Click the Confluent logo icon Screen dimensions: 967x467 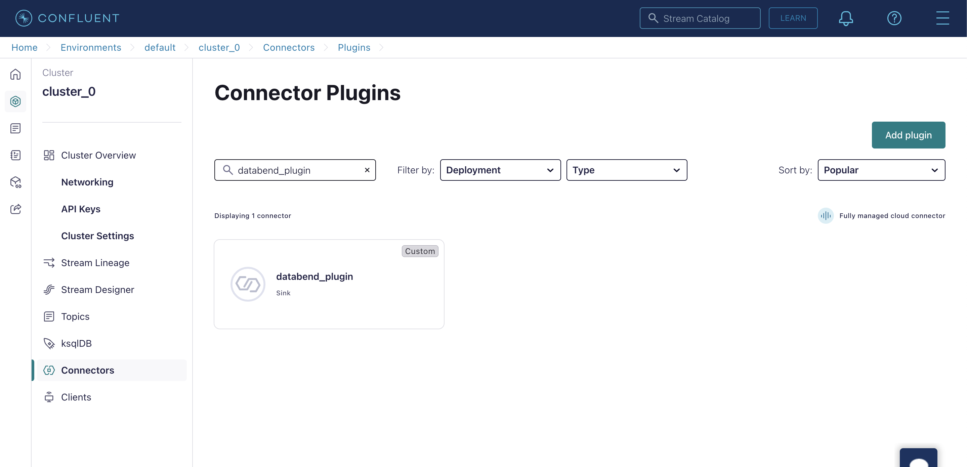point(24,18)
